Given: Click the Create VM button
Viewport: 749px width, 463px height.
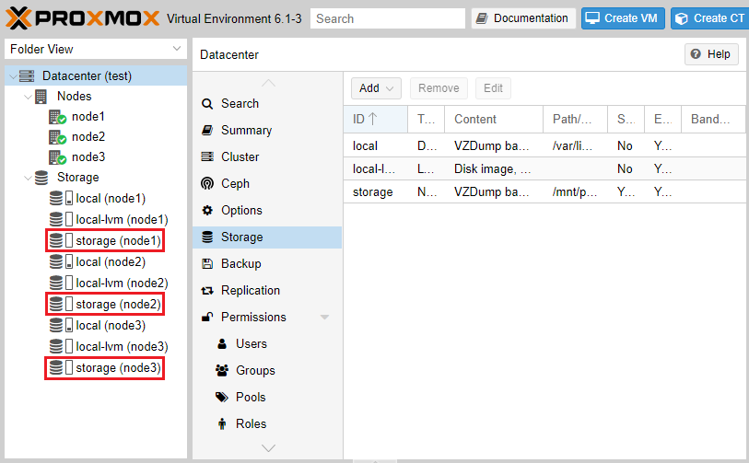Looking at the screenshot, I should [x=623, y=18].
